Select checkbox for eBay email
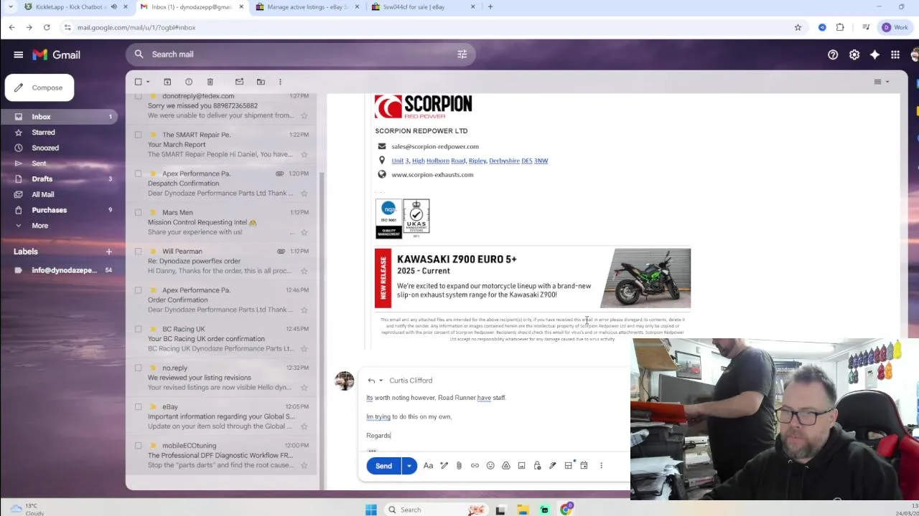 pos(139,406)
